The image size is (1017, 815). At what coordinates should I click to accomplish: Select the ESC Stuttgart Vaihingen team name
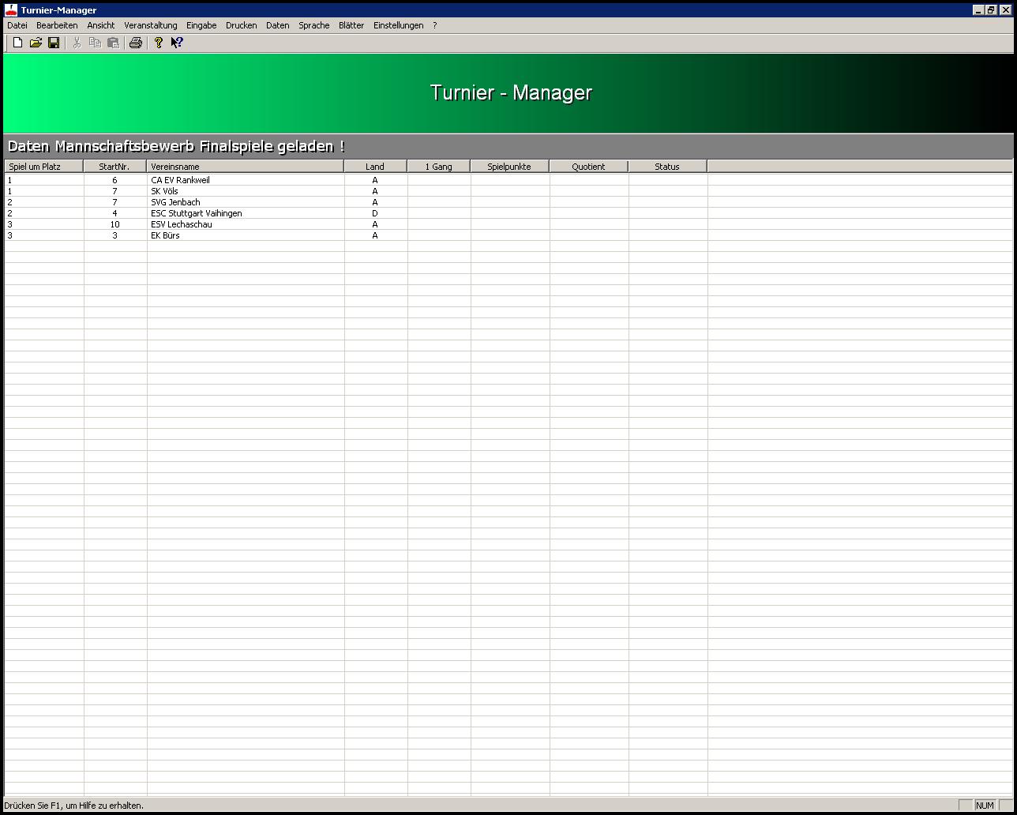click(197, 213)
